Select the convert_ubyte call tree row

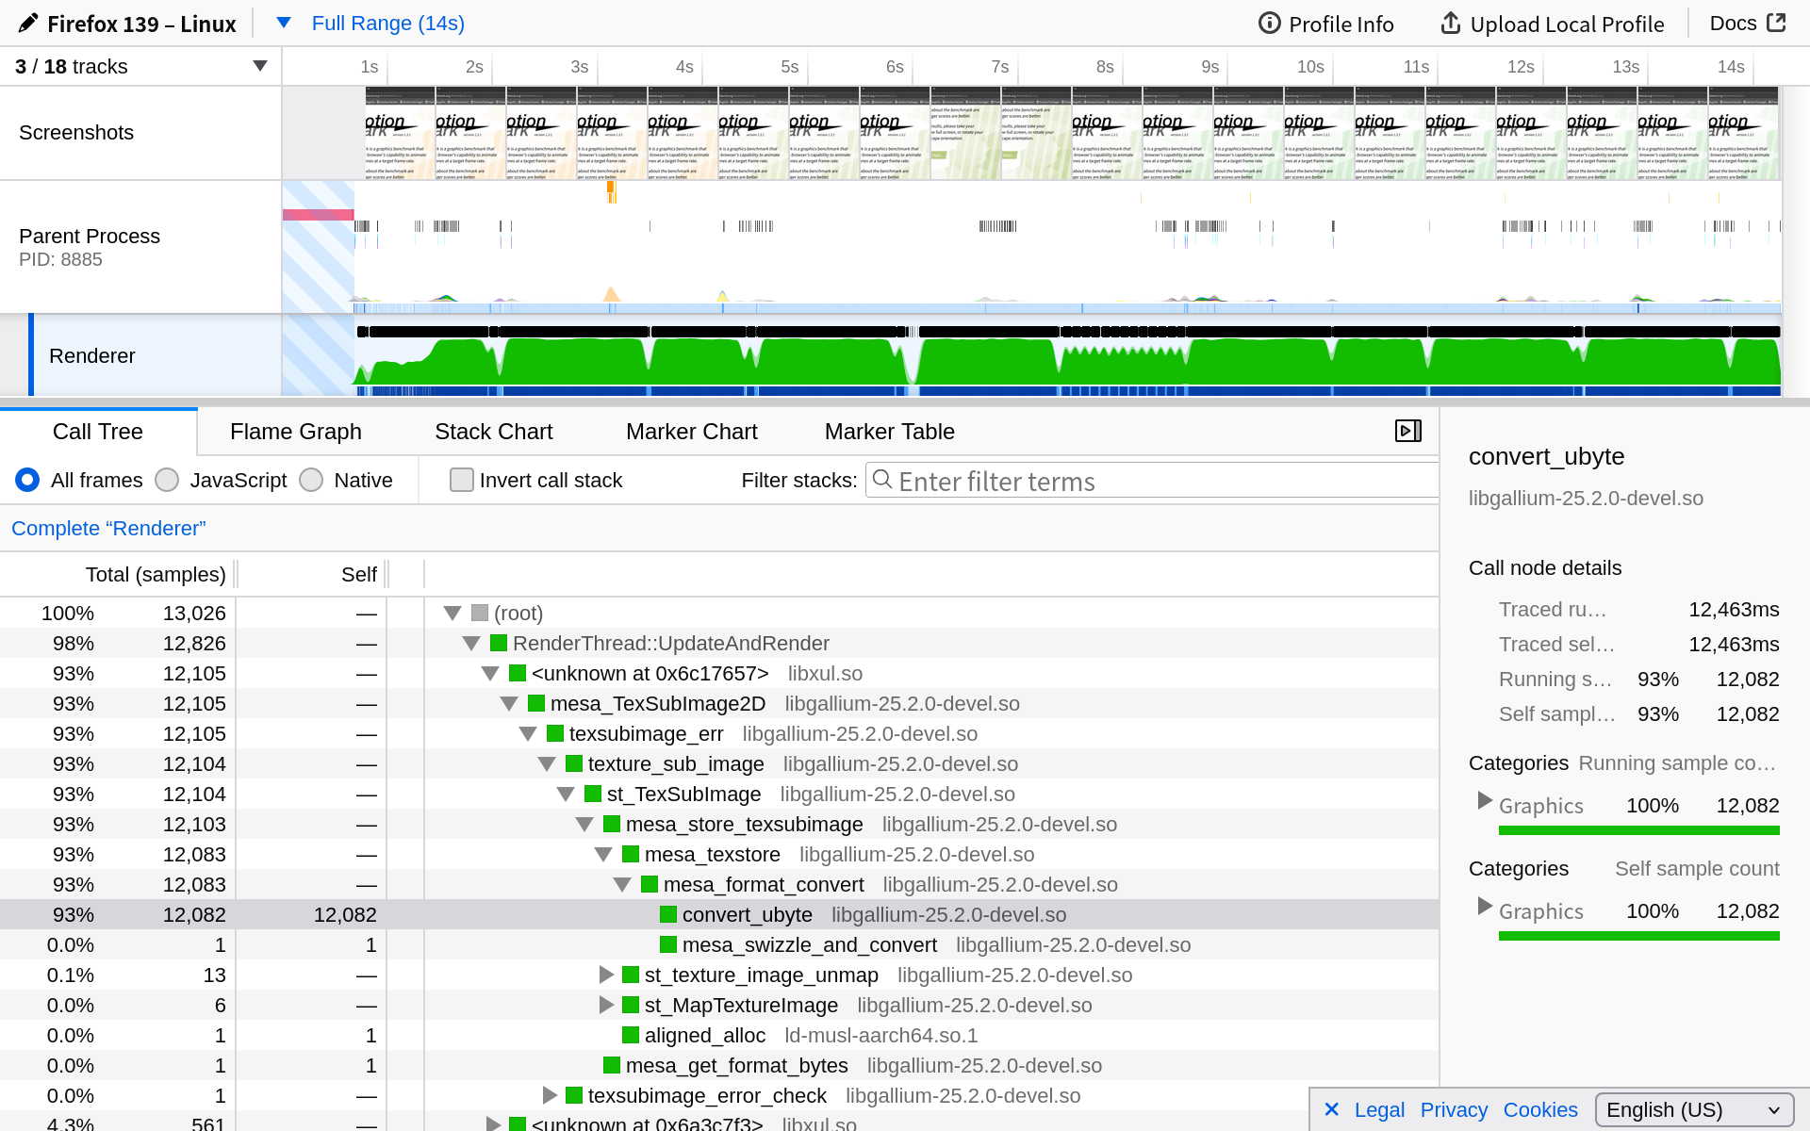[x=719, y=914]
